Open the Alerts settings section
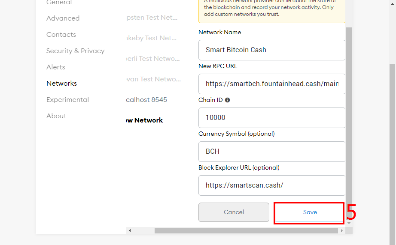Image resolution: width=396 pixels, height=245 pixels. click(x=56, y=67)
